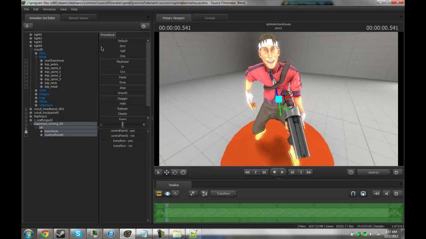The height and width of the screenshot is (239, 426).
Task: Expand the light1 tree node
Action: (31, 35)
